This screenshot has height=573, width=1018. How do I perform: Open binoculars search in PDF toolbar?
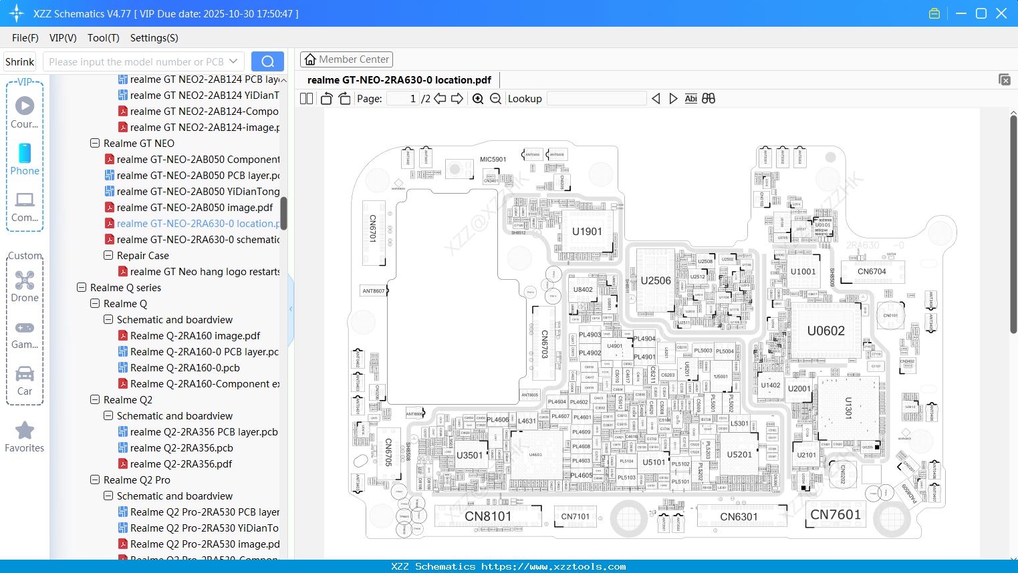pyautogui.click(x=708, y=98)
